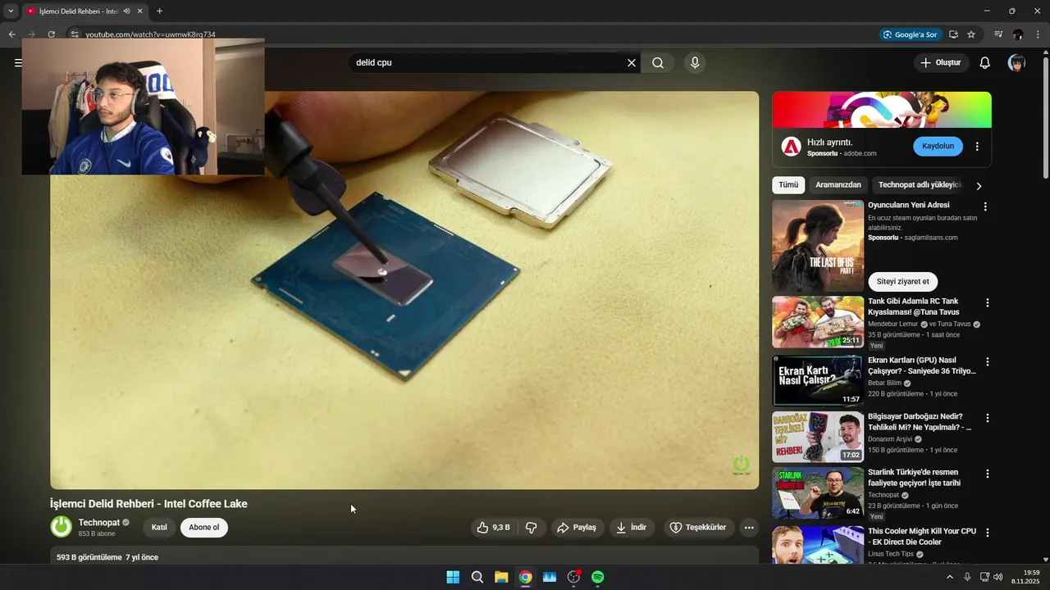Open Spotify from the taskbar
Screen dimensions: 1050x590
[598, 577]
